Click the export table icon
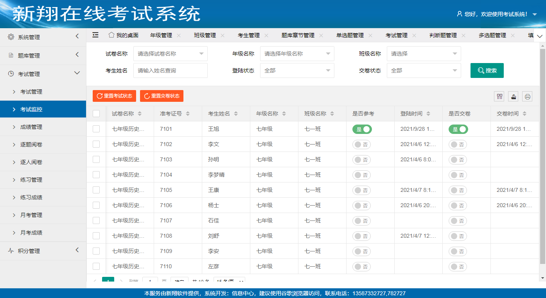 513,96
